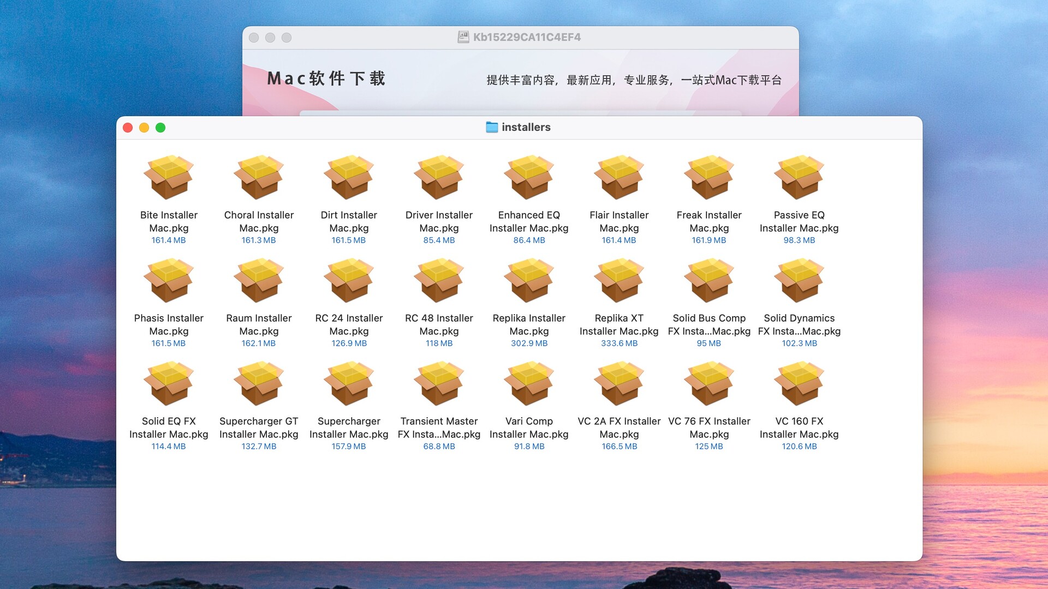Click the installers folder title icon
Screen dimensions: 1048x589
tap(492, 127)
